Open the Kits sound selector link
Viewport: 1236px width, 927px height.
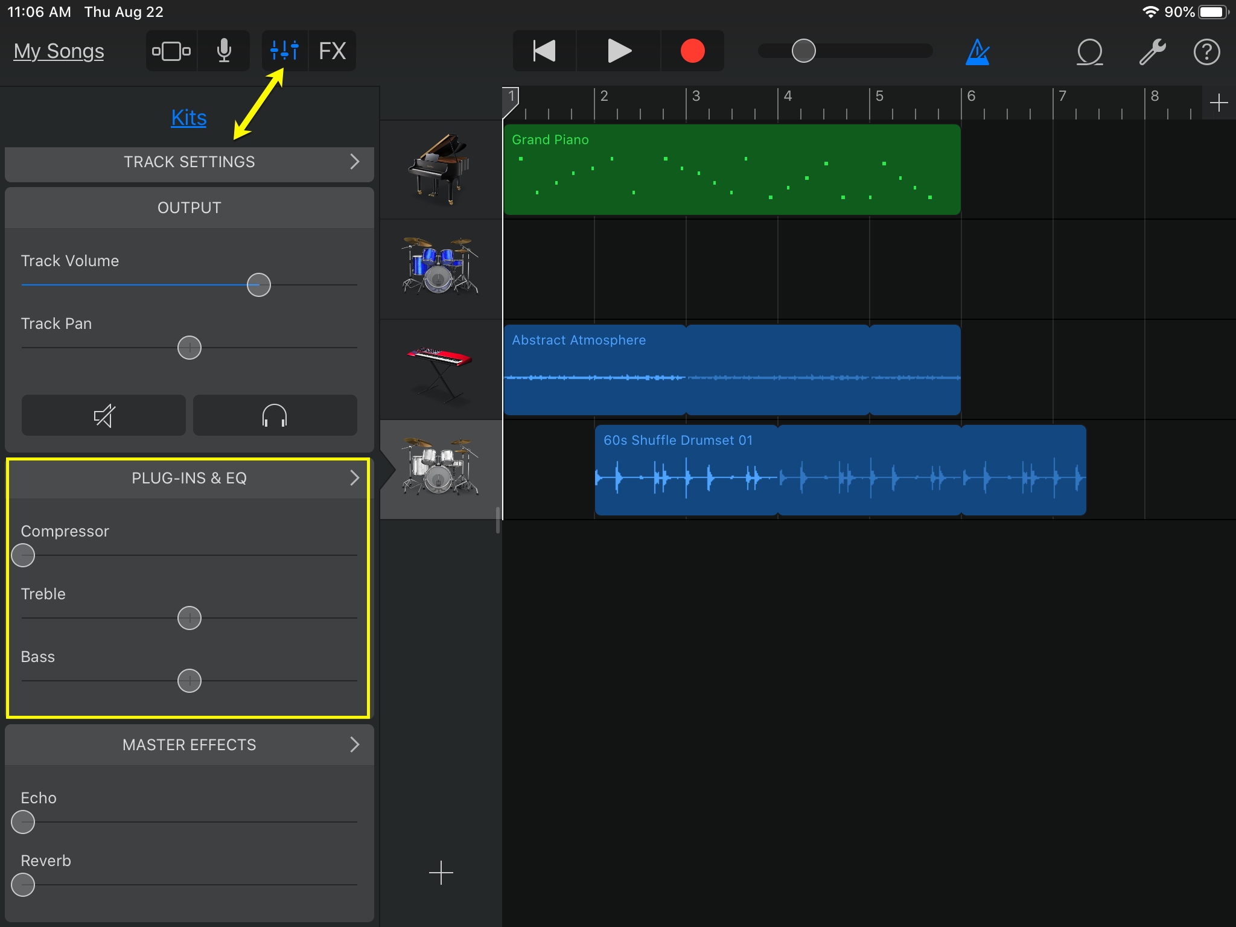click(x=189, y=118)
